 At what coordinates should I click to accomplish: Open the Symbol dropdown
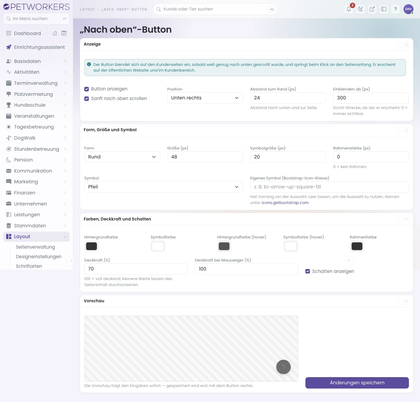point(163,187)
